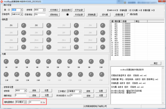This screenshot has height=109, width=166.
Task: Click the indicator lamp next to JD2
Action: tap(49, 26)
